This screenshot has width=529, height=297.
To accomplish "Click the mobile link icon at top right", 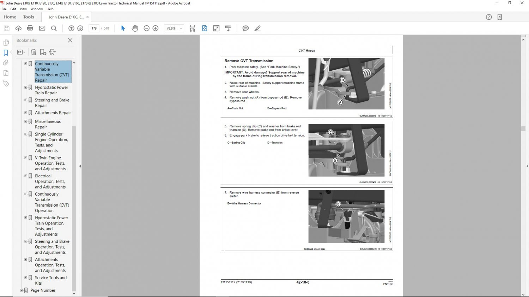I will 500,17.
